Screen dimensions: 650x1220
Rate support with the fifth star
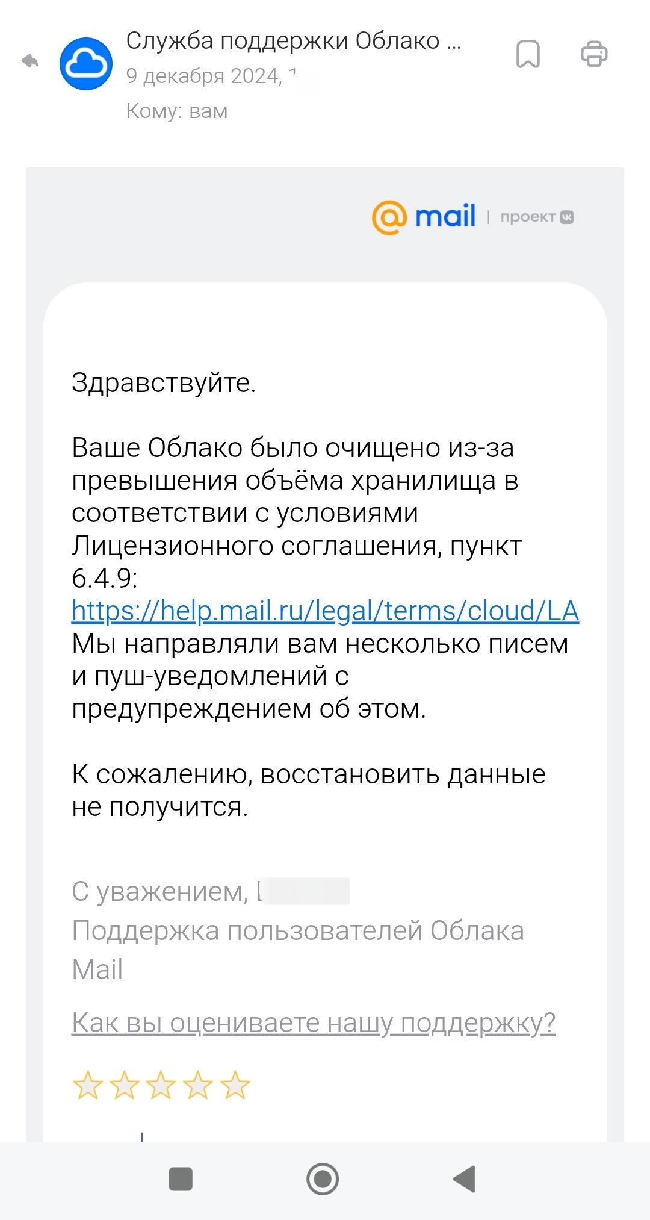235,1085
